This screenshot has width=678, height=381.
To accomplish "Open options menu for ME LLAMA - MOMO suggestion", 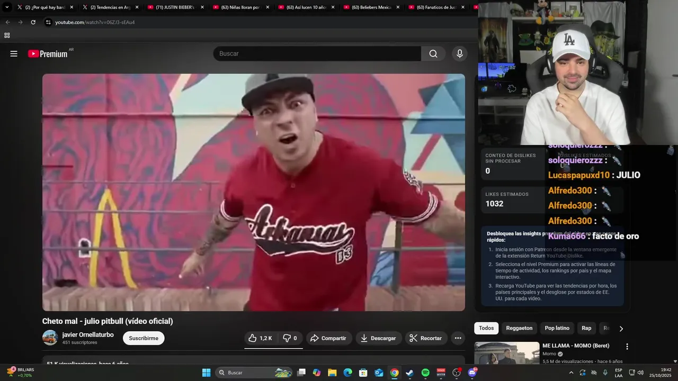I will [627, 347].
